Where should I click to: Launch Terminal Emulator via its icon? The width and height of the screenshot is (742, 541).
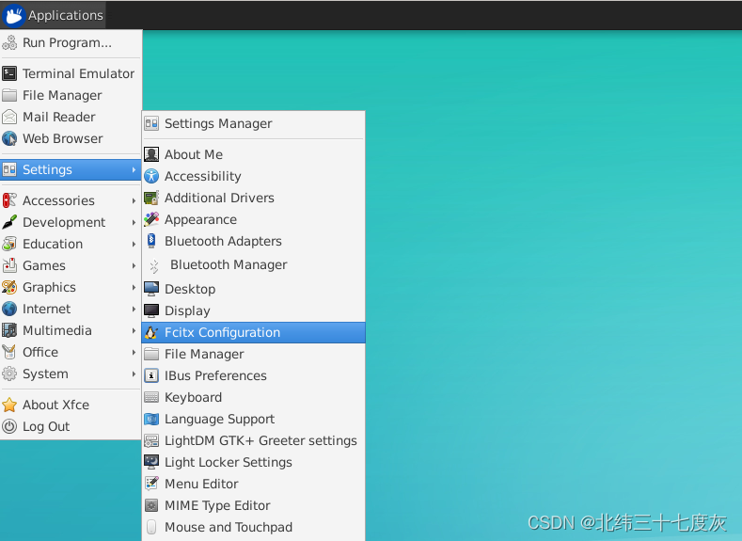click(x=9, y=73)
